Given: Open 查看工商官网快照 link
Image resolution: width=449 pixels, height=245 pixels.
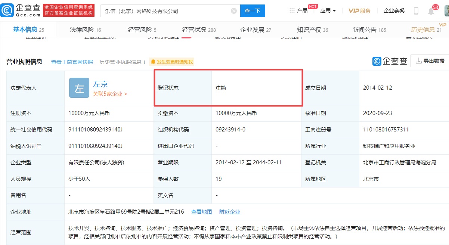Looking at the screenshot, I should (x=72, y=62).
